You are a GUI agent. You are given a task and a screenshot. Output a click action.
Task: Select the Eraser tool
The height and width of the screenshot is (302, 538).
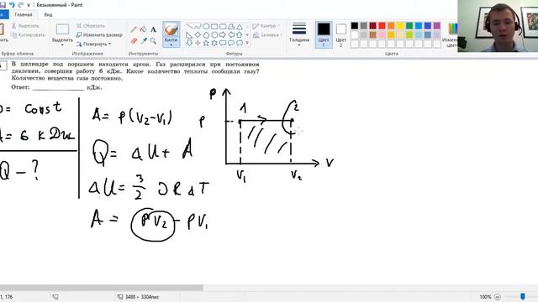(x=134, y=41)
